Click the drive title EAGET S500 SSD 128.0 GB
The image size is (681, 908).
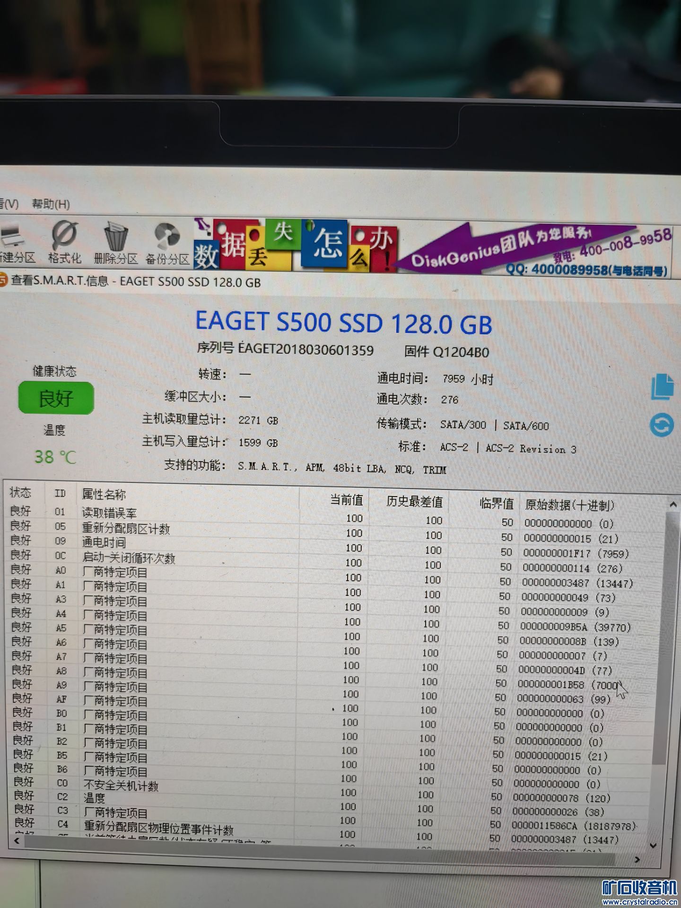(344, 323)
